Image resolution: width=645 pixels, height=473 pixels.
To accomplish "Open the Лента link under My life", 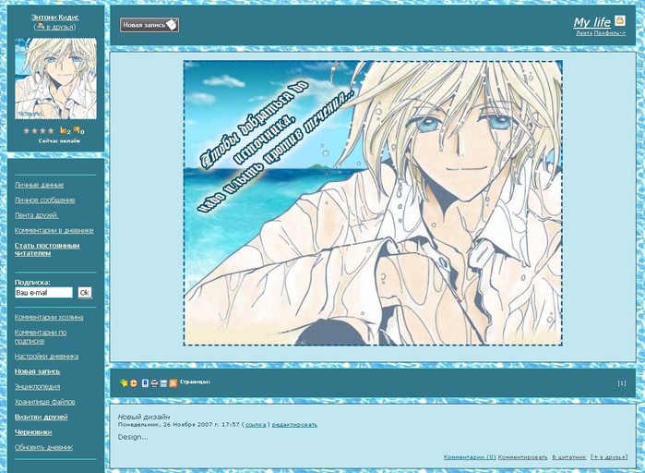I will point(584,33).
